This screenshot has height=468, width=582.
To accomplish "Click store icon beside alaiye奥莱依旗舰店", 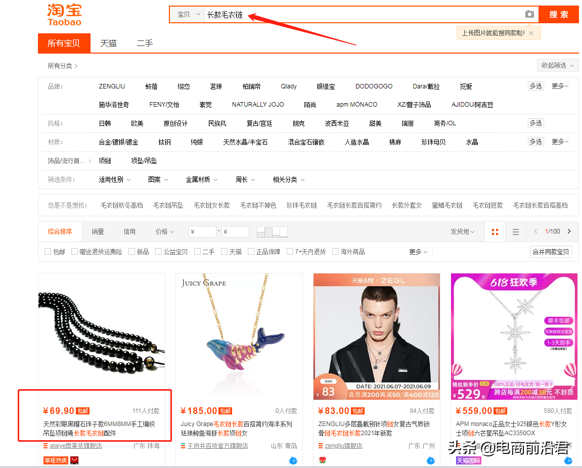I will pos(46,446).
